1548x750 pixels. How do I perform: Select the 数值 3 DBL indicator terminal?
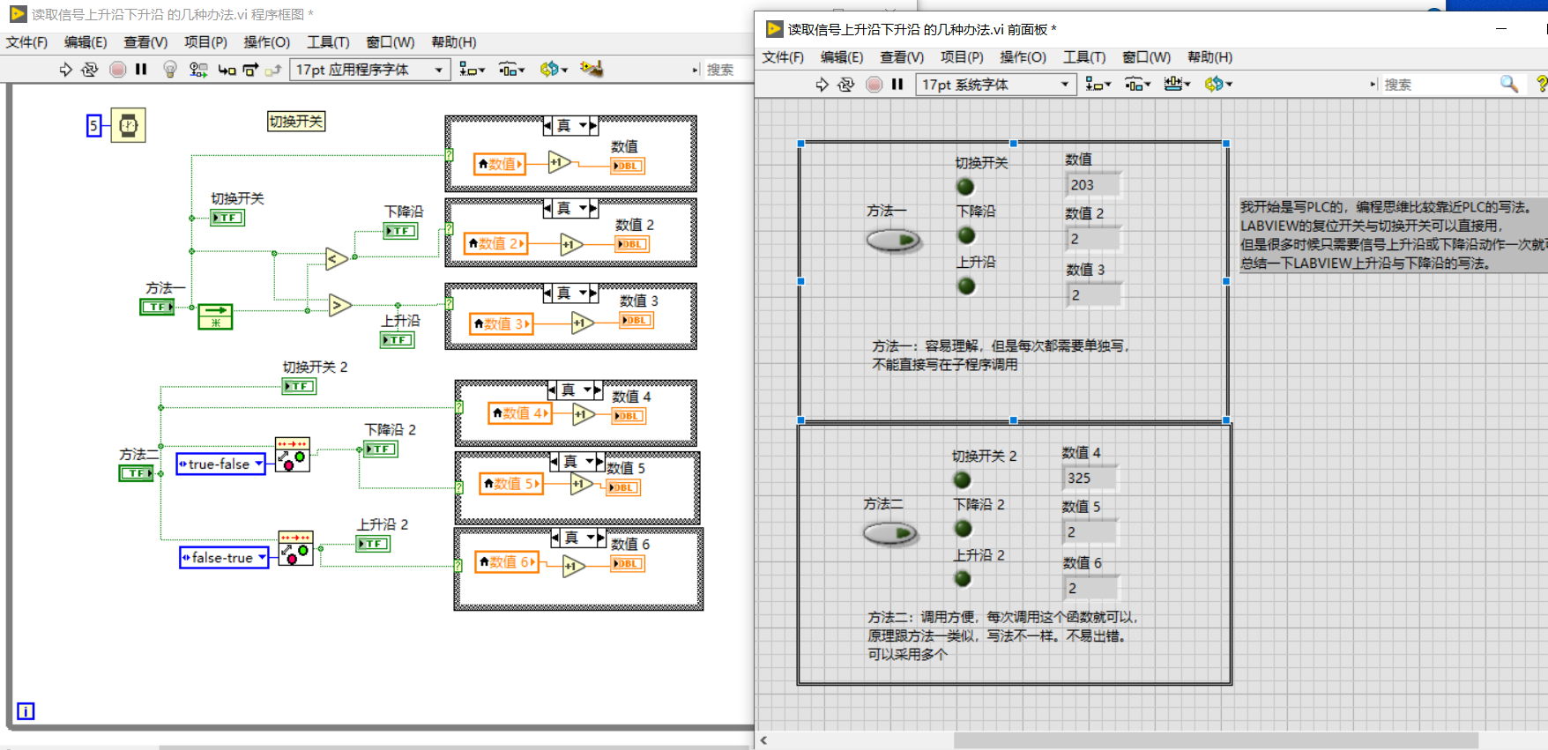click(636, 320)
